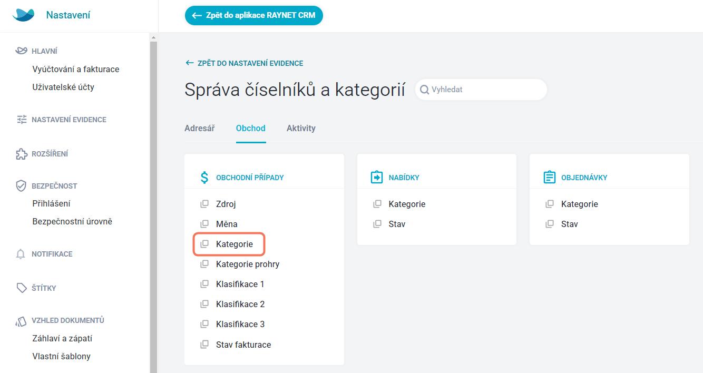Open Přihlášení under Bezpečnost
703x373 pixels.
(51, 203)
